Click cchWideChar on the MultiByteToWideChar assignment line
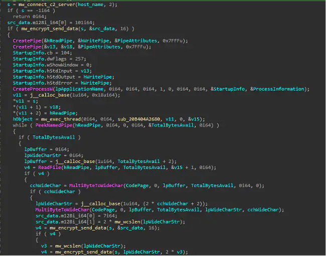This screenshot has height=256, width=326. pos(45,185)
